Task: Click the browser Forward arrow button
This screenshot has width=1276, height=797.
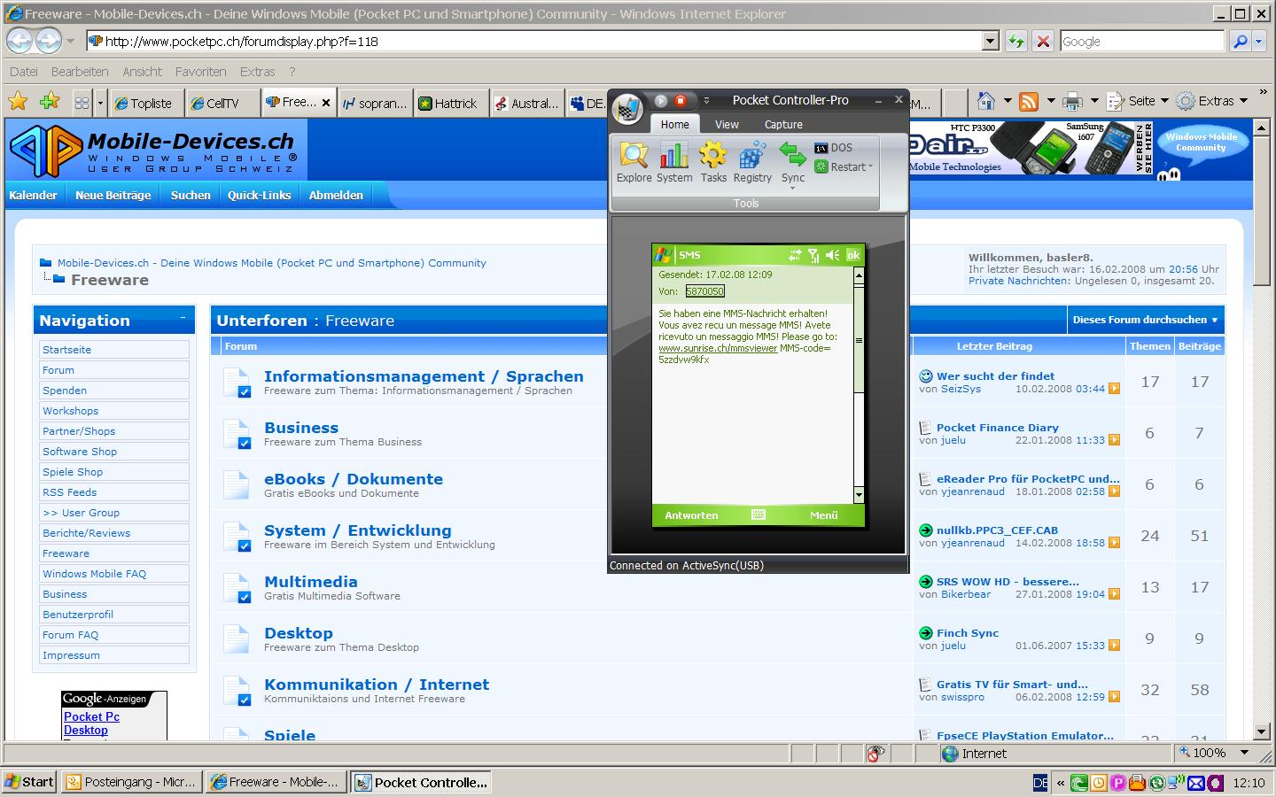Action: pos(49,40)
